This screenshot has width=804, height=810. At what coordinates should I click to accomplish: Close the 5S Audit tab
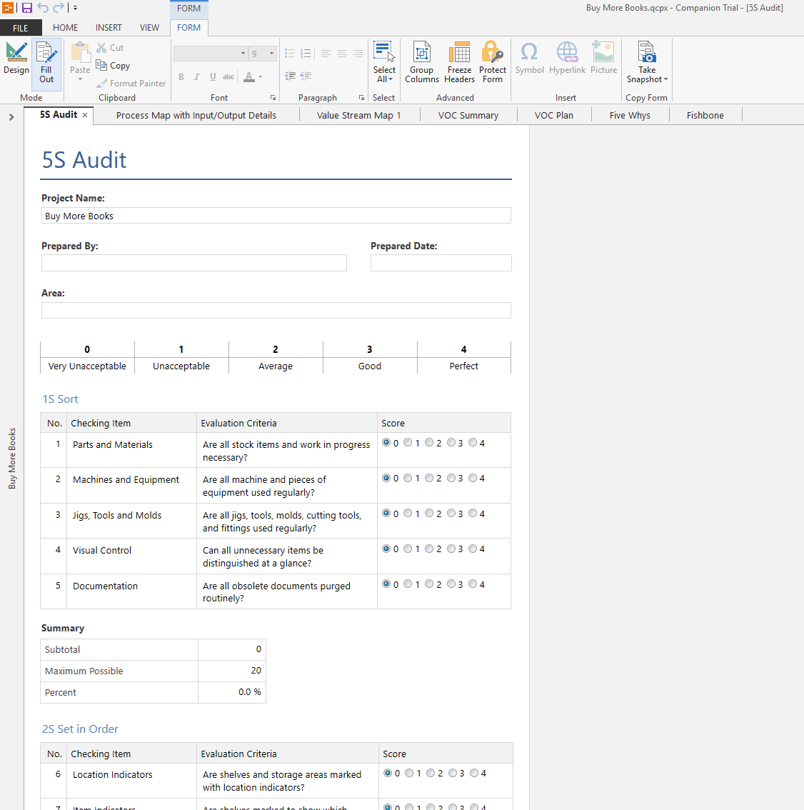point(85,115)
